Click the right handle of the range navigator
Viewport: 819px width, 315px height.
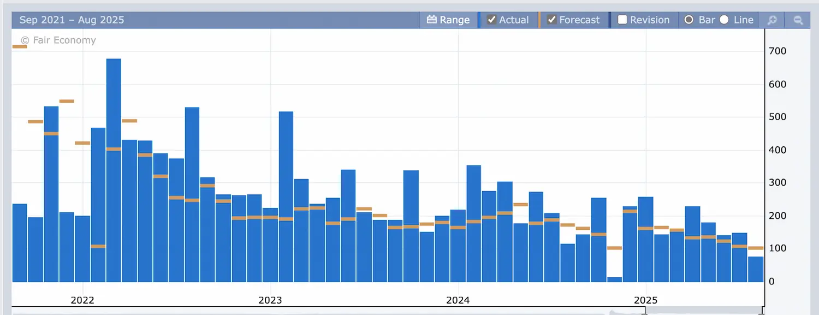pos(763,313)
